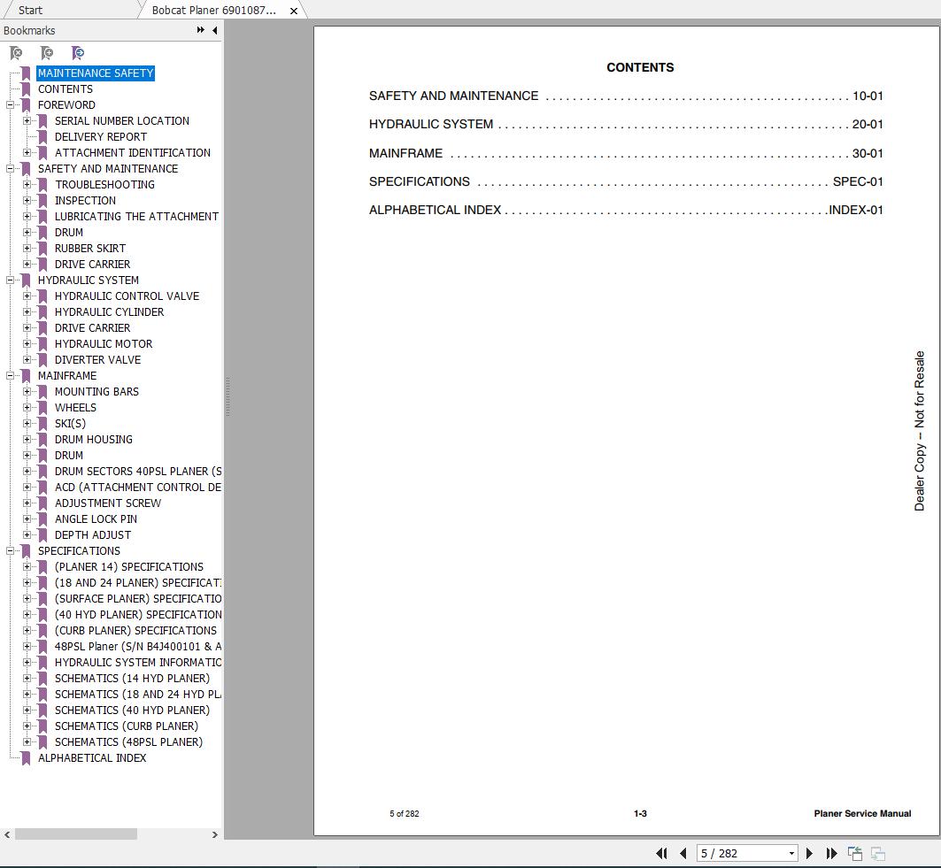Open the DRUM HOUSING bookmark
Viewport: 941px width, 868px height.
94,439
